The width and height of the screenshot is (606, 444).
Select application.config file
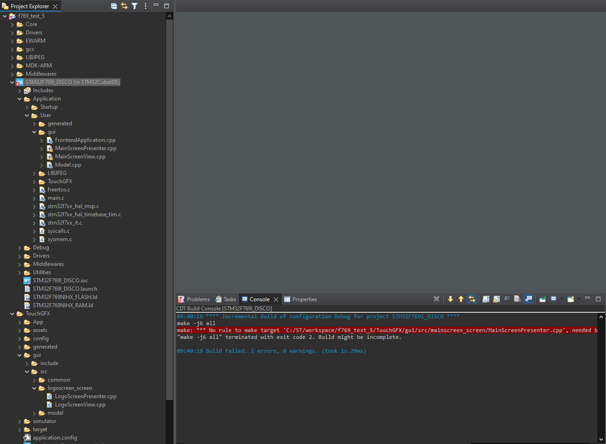coord(55,438)
